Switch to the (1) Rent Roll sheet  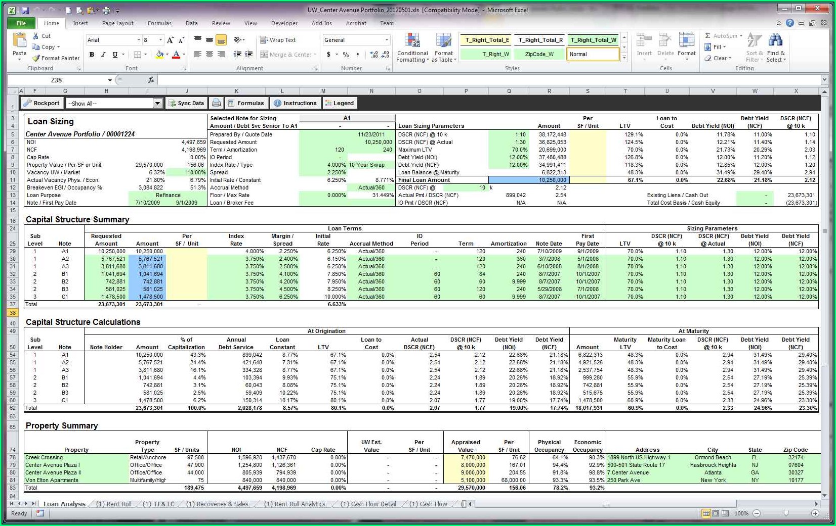114,504
